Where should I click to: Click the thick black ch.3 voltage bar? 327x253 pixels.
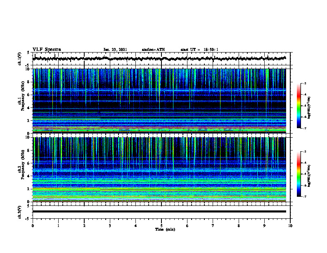coord(159,212)
